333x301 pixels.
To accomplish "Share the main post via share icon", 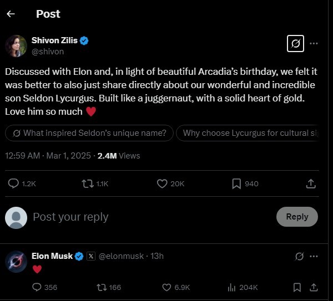I will tap(311, 183).
